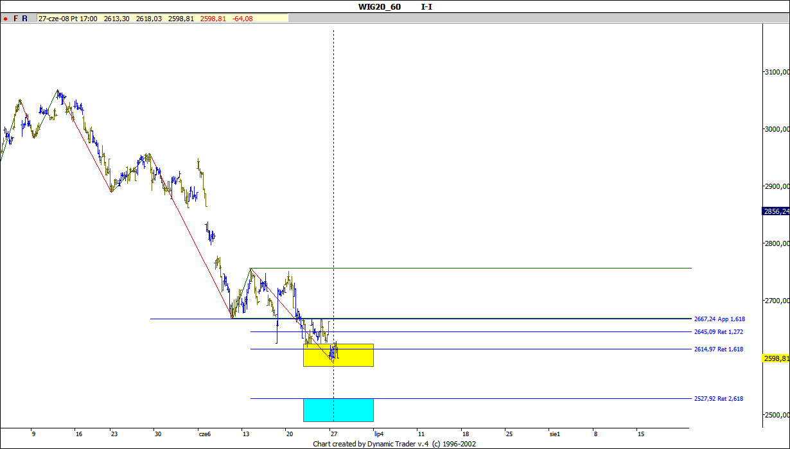790x449 pixels.
Task: Select the 2667,24 App 1,618 level label
Action: click(719, 319)
